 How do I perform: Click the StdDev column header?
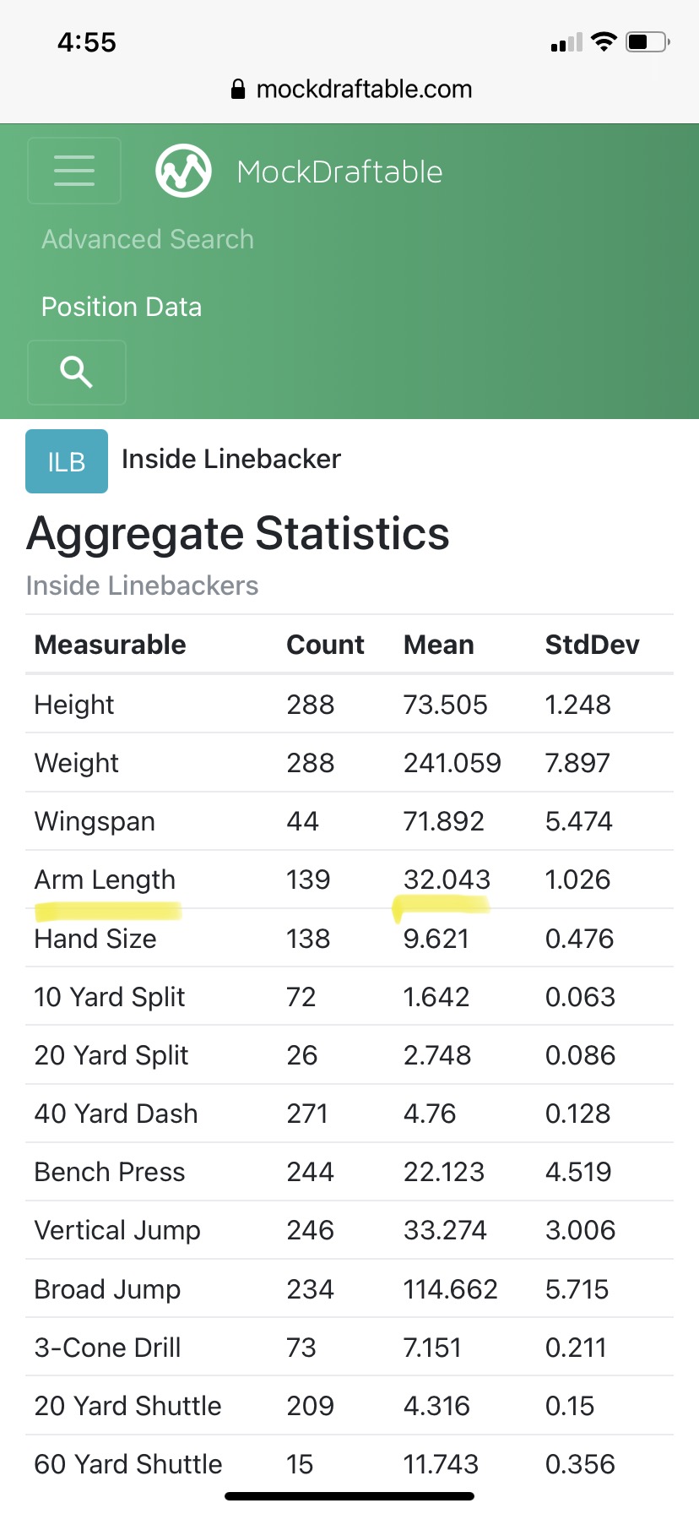tap(592, 645)
